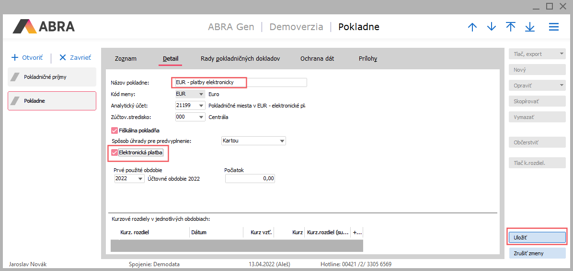
Task: Switch to the Zoznam tab
Action: (126, 59)
